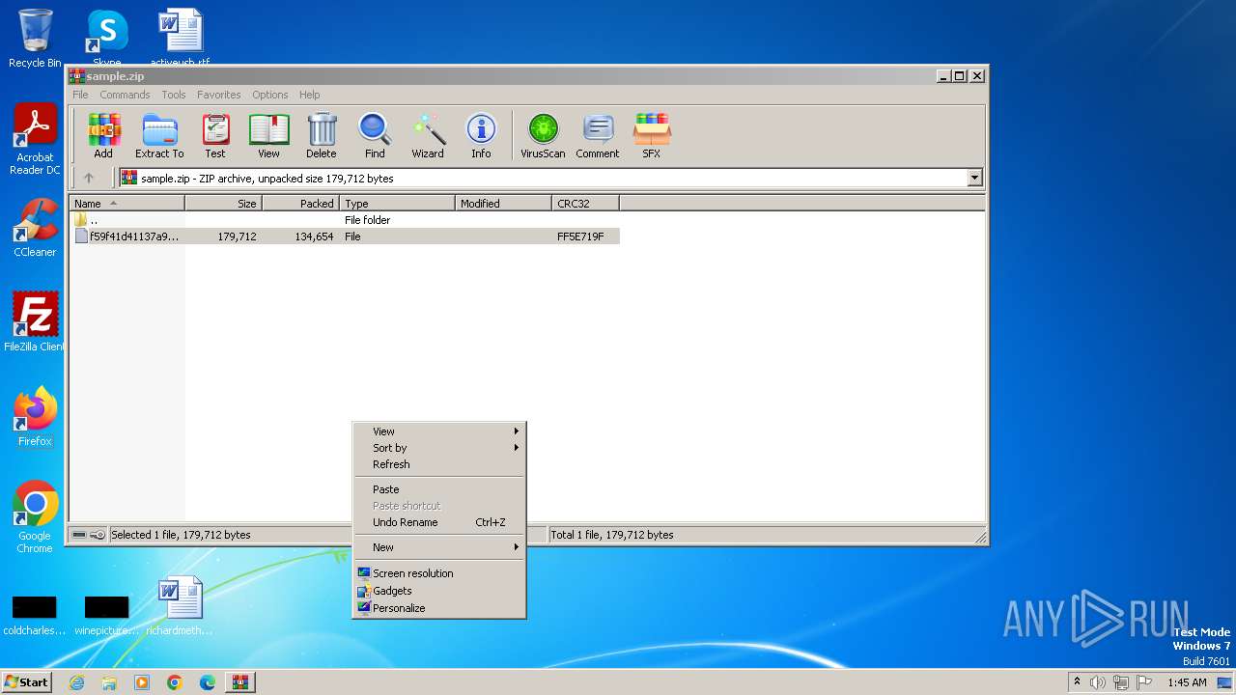
Task: Sort by Name column header
Action: click(126, 204)
